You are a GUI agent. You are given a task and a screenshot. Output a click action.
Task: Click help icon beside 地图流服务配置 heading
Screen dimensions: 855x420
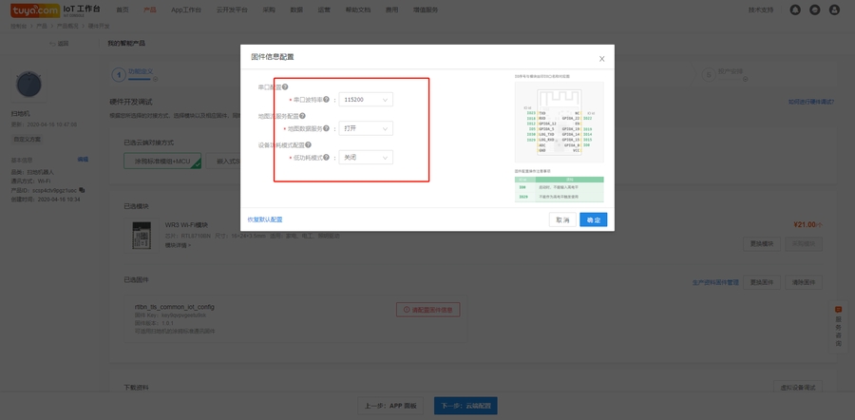302,116
